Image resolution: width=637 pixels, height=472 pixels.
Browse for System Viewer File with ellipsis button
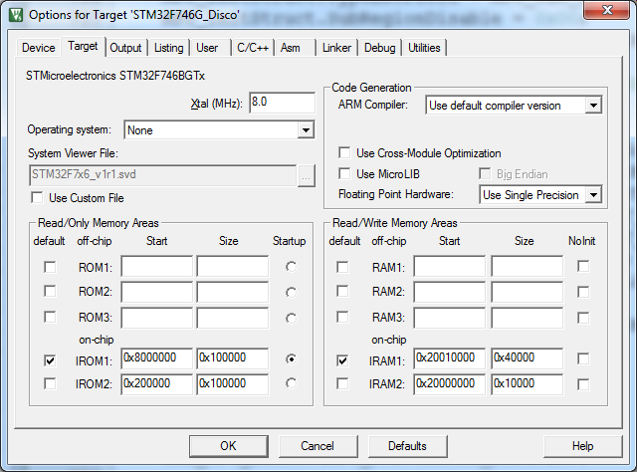point(307,176)
